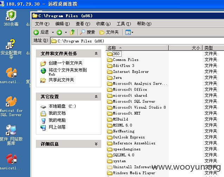Screen dimensions: 224x177
Task: Select the speechengines folder name
Action: pos(127,149)
